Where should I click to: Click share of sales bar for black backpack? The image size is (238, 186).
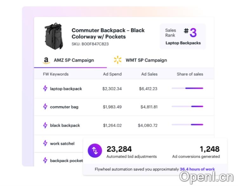(187, 125)
